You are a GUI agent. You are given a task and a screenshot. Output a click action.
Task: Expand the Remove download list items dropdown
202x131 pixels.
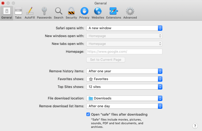point(124,106)
